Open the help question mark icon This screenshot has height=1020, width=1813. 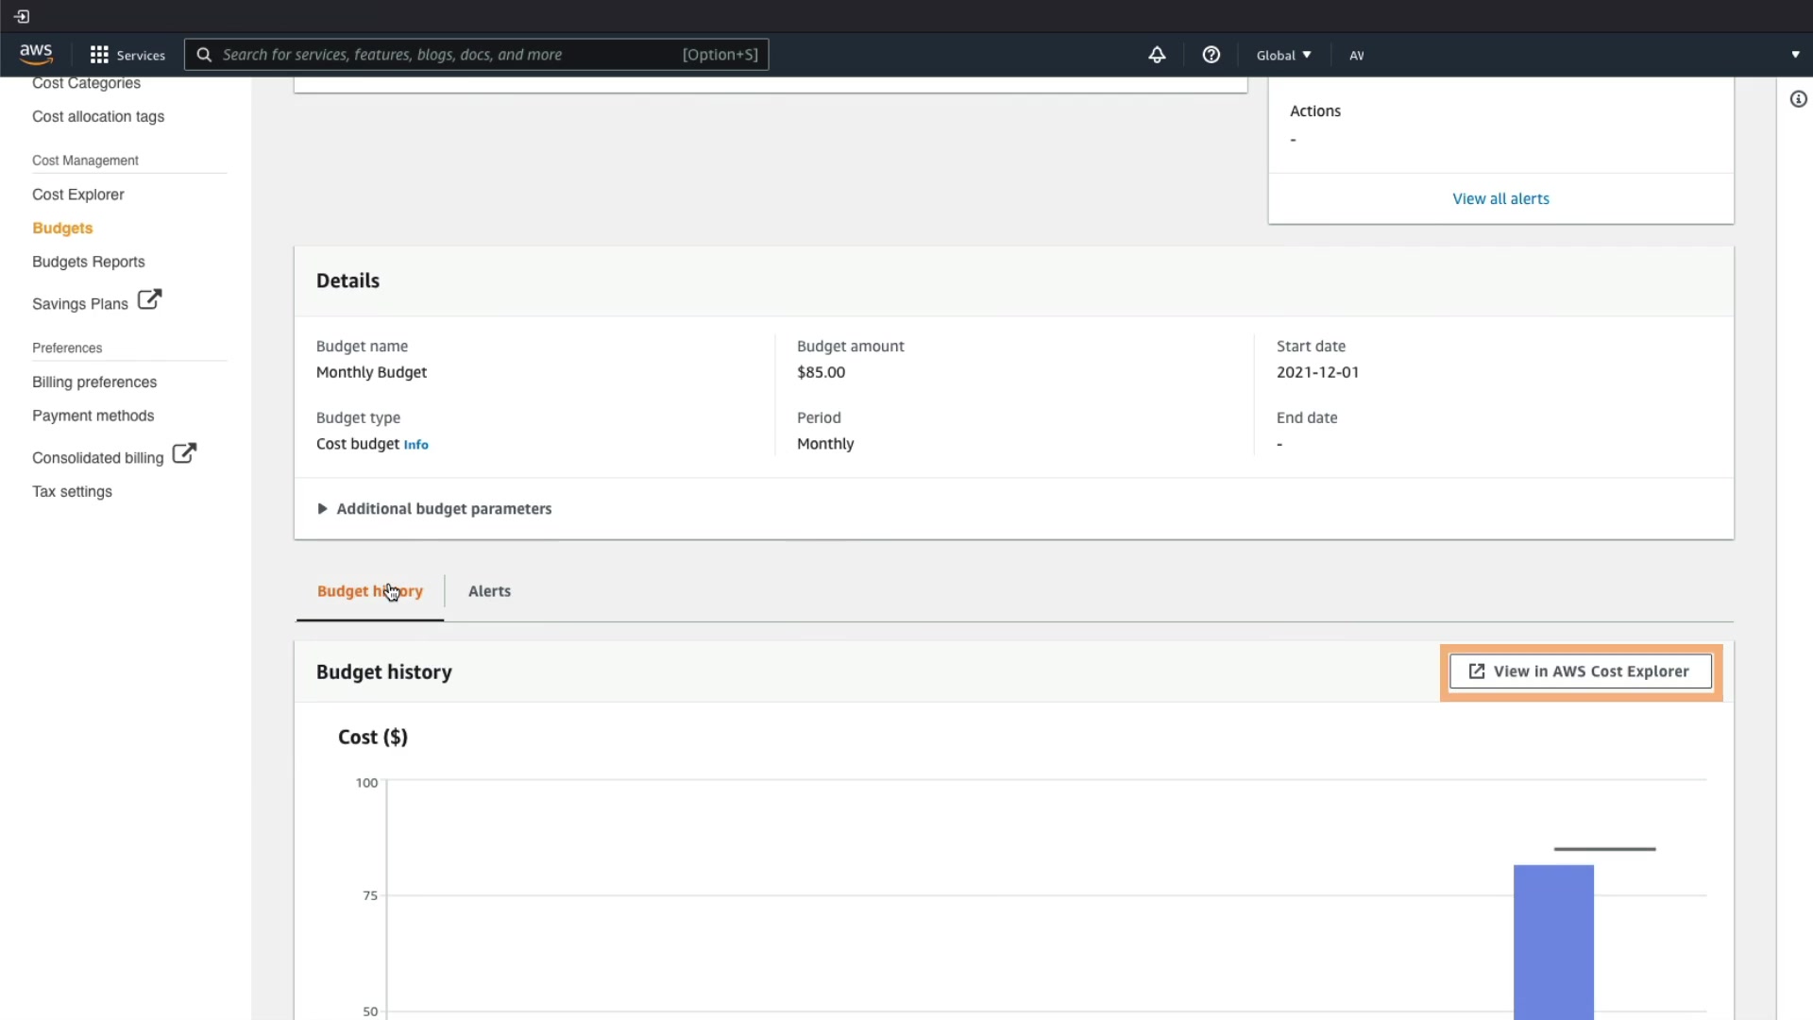[1211, 55]
